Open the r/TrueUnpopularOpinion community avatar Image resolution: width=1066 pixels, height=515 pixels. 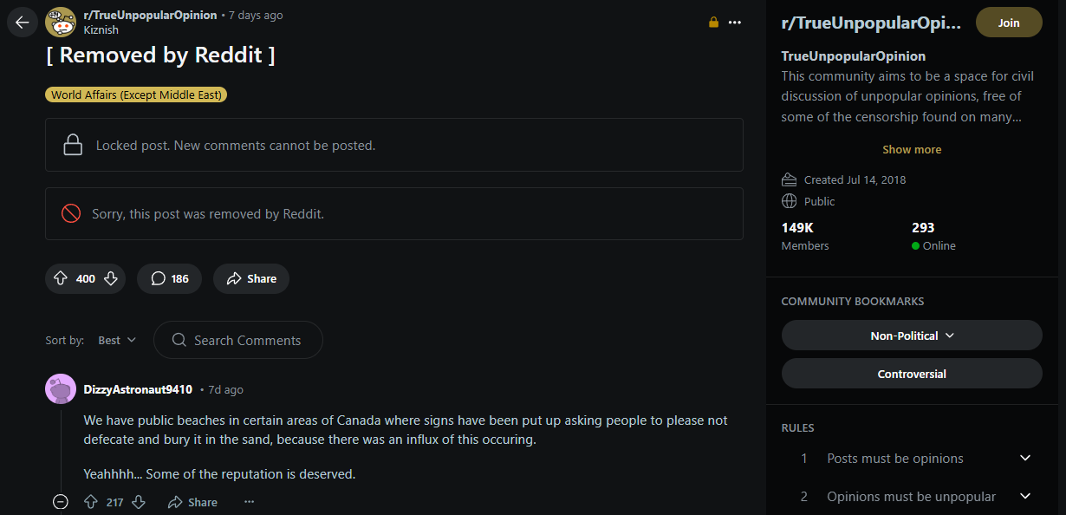(60, 23)
